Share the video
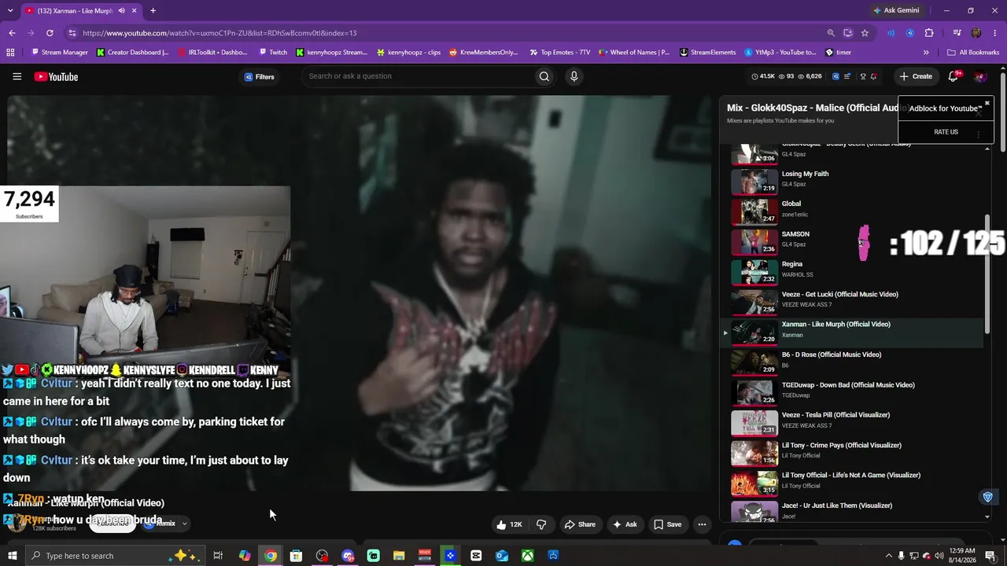 (580, 524)
